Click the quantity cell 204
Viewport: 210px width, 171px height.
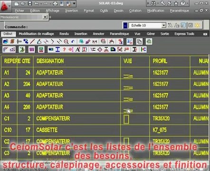tap(27, 84)
